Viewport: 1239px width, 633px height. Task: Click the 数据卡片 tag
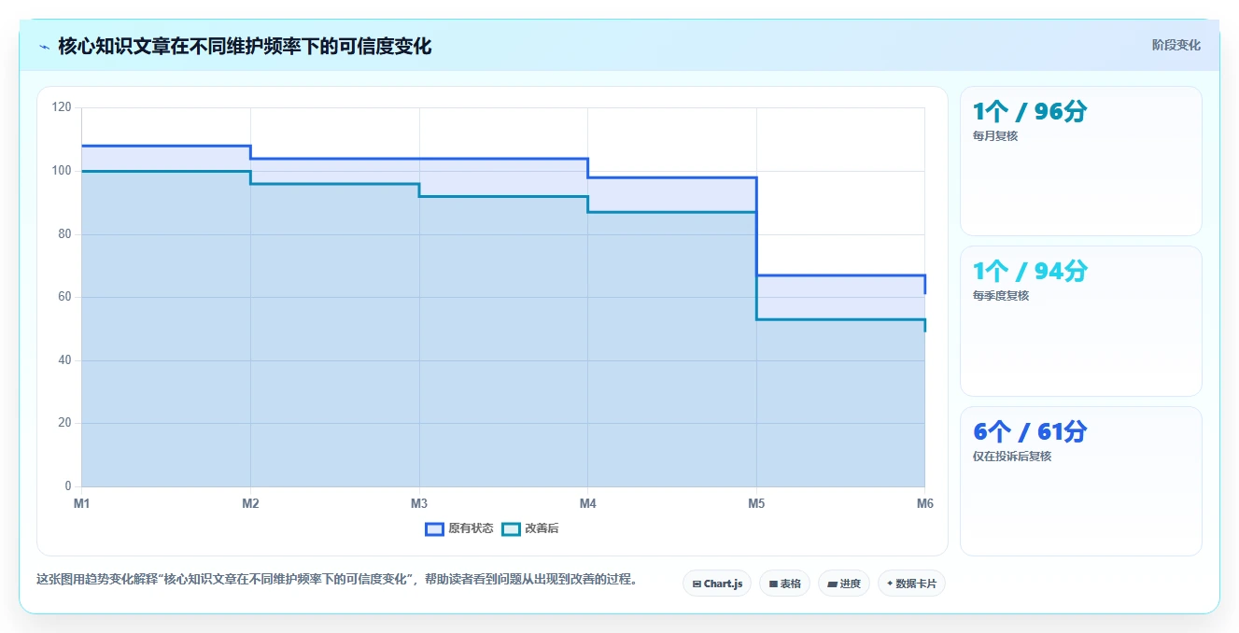click(x=912, y=584)
